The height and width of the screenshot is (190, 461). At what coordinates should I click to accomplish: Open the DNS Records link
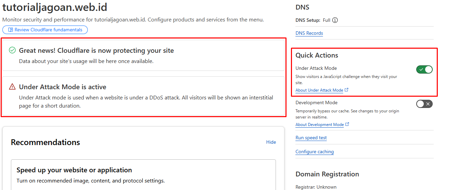[x=309, y=33]
